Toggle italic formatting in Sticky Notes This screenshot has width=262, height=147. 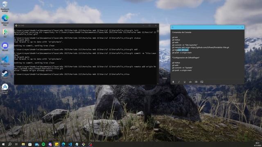(179, 82)
